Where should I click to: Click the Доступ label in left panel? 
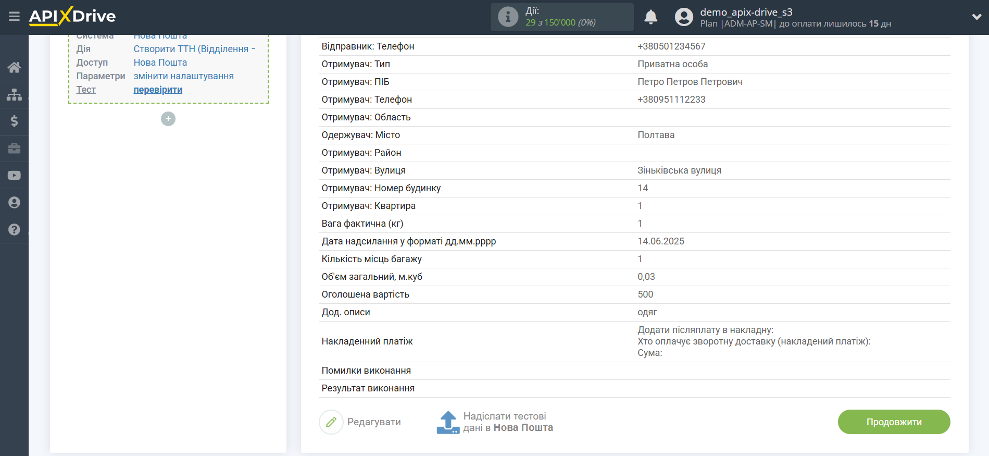pos(92,63)
